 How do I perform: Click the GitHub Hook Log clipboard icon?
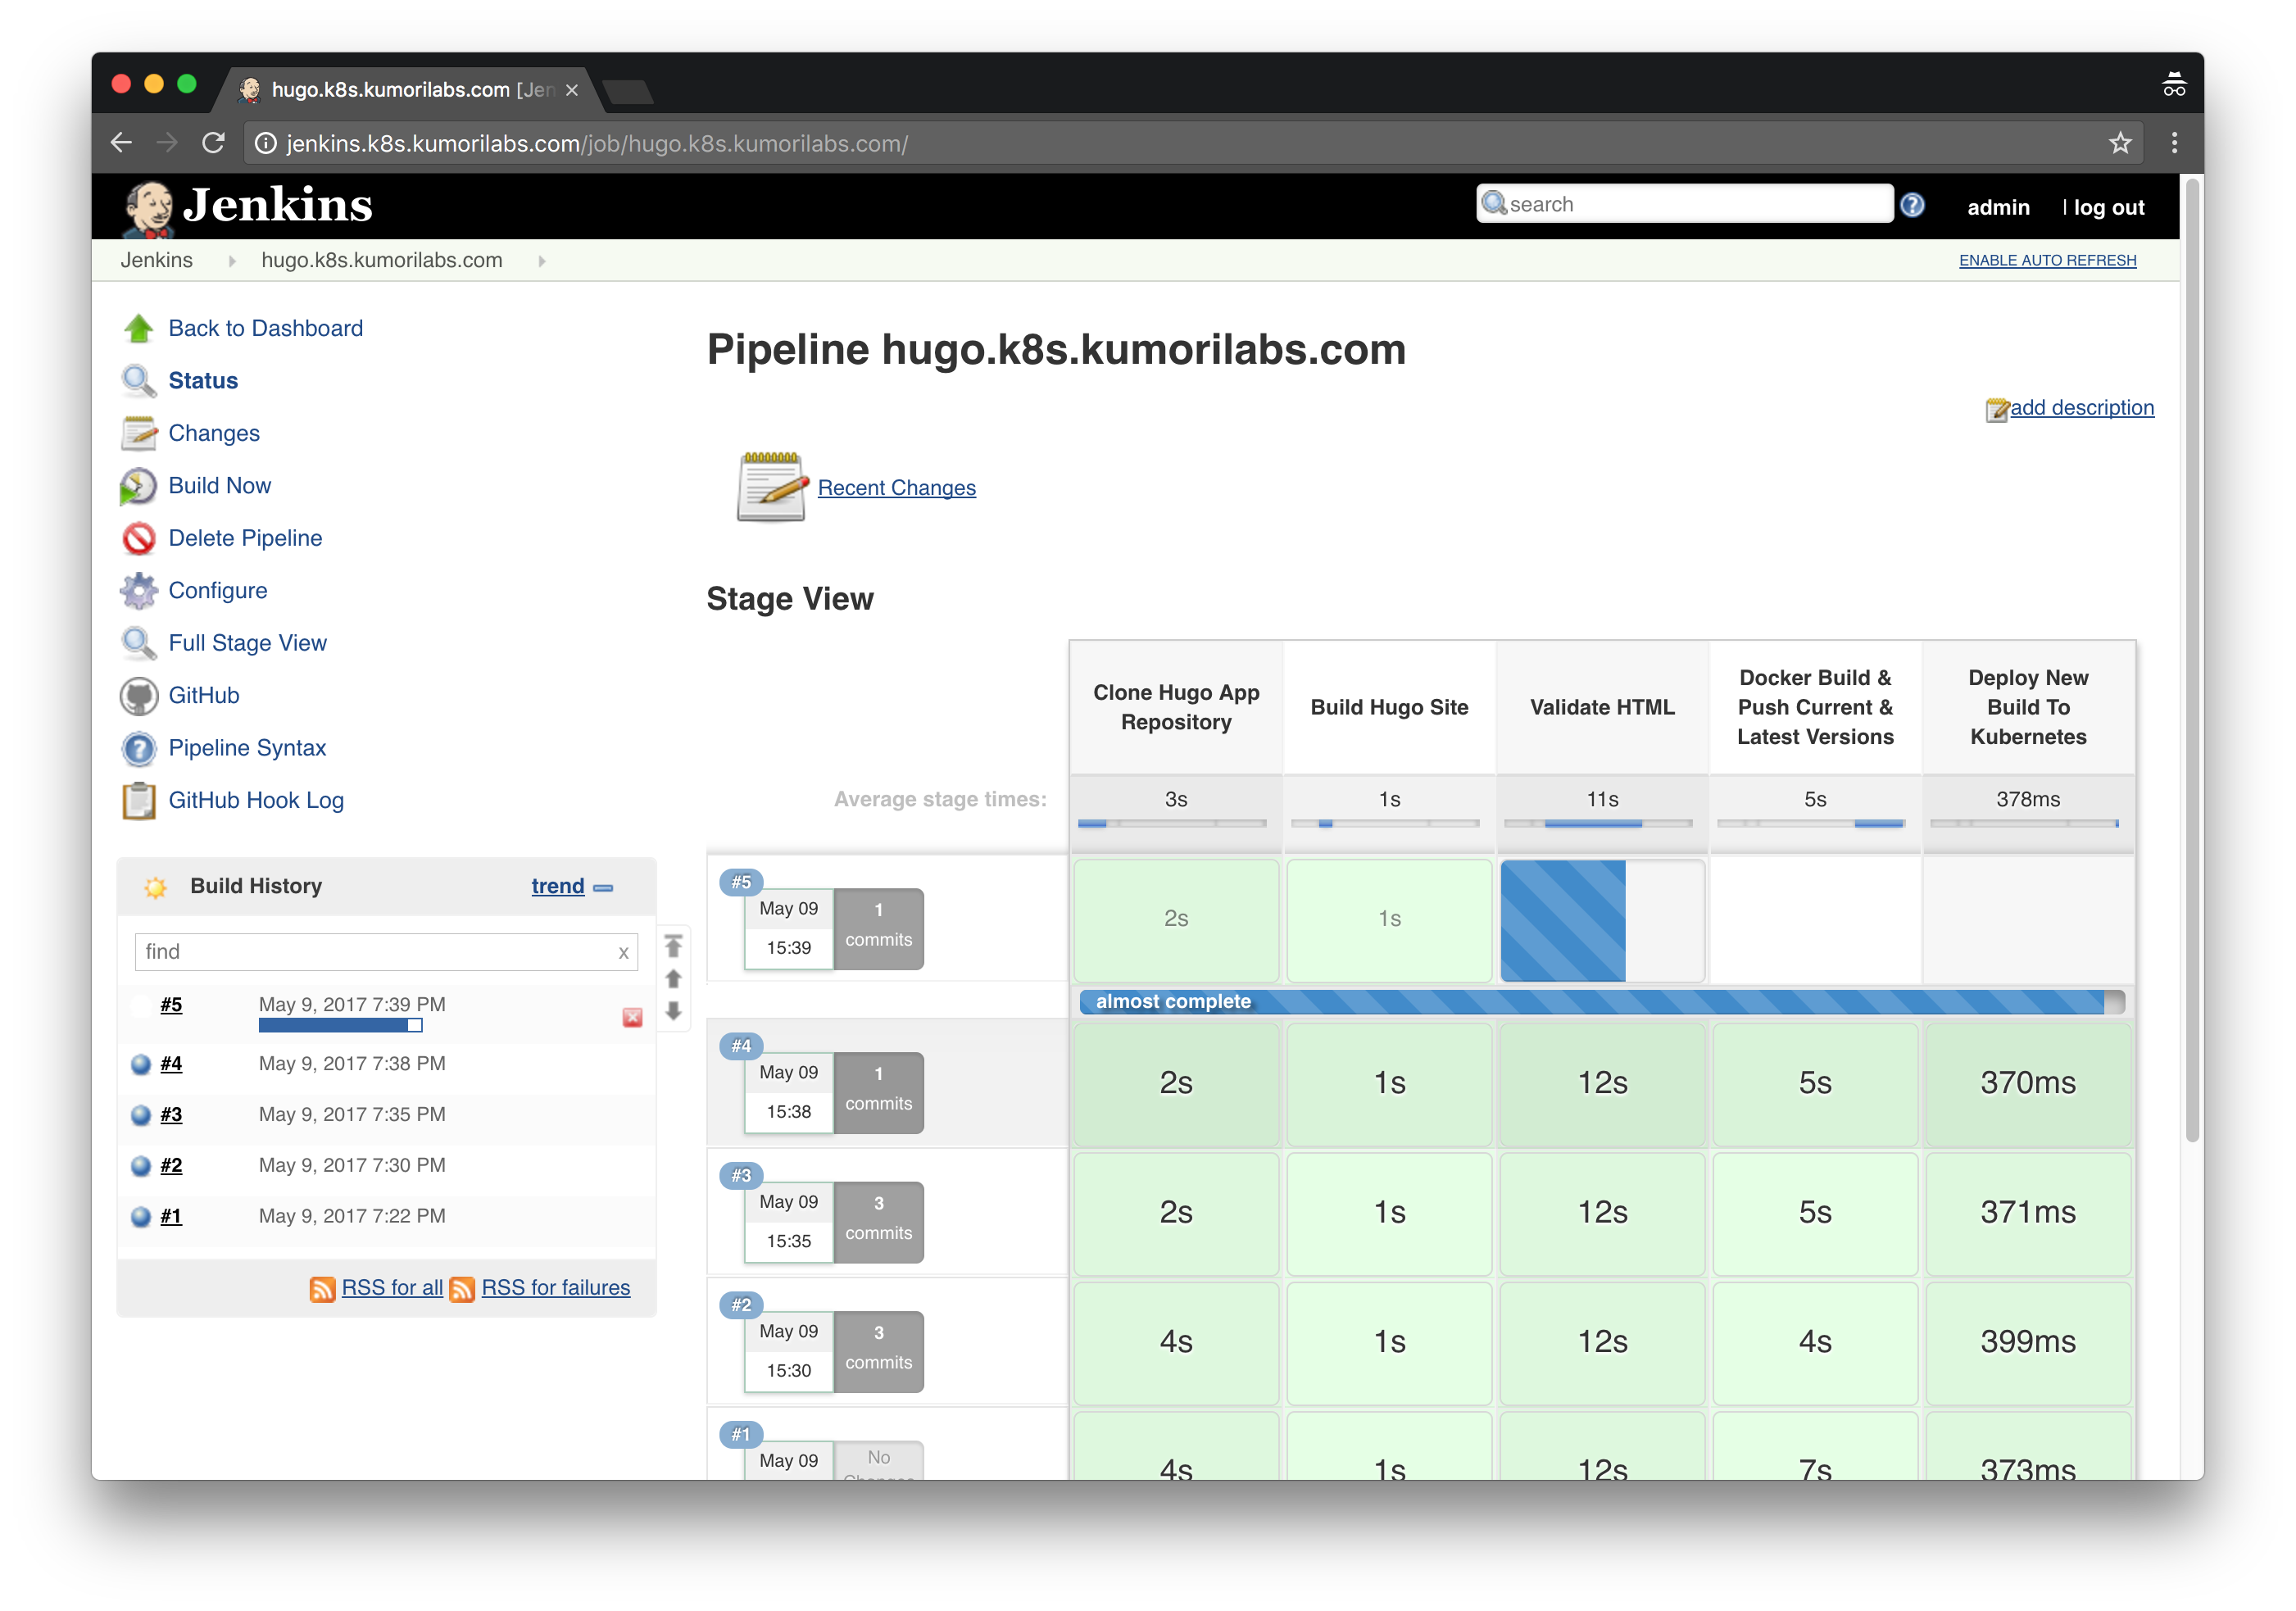139,801
